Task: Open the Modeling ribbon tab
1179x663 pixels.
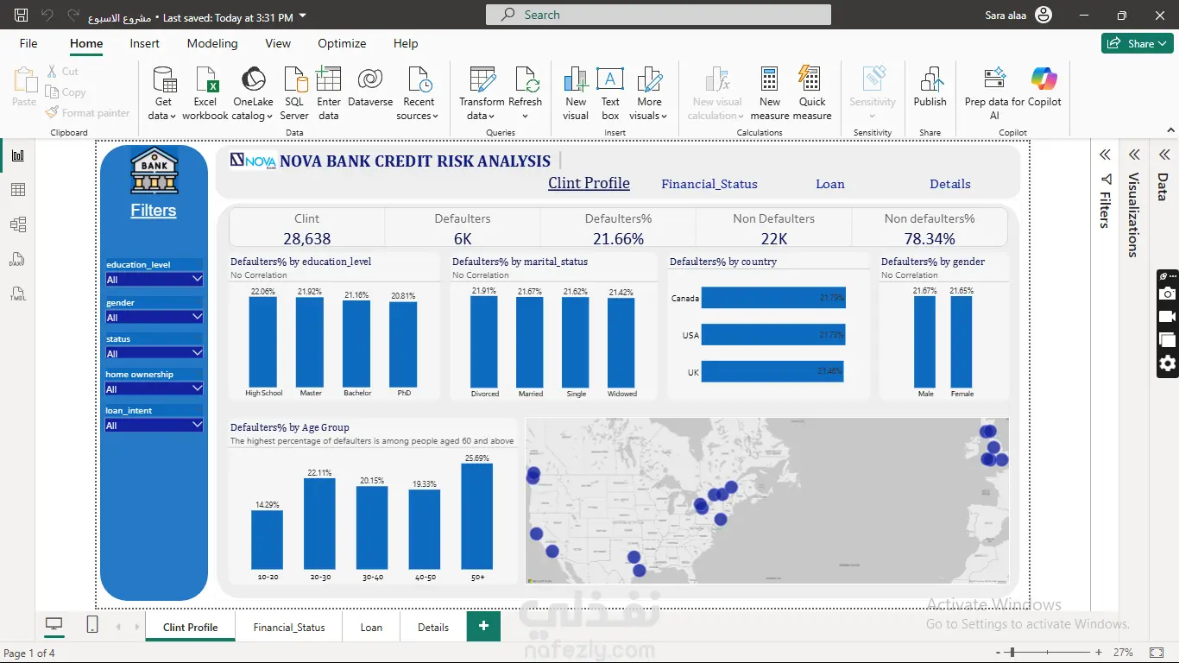Action: click(212, 43)
